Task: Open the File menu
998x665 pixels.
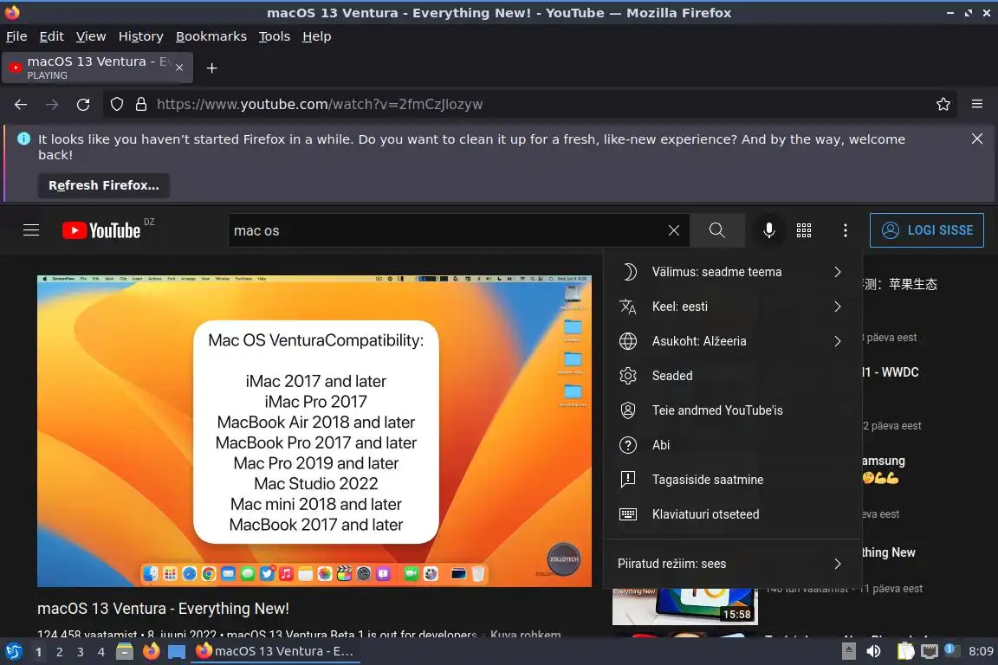Action: (x=16, y=36)
